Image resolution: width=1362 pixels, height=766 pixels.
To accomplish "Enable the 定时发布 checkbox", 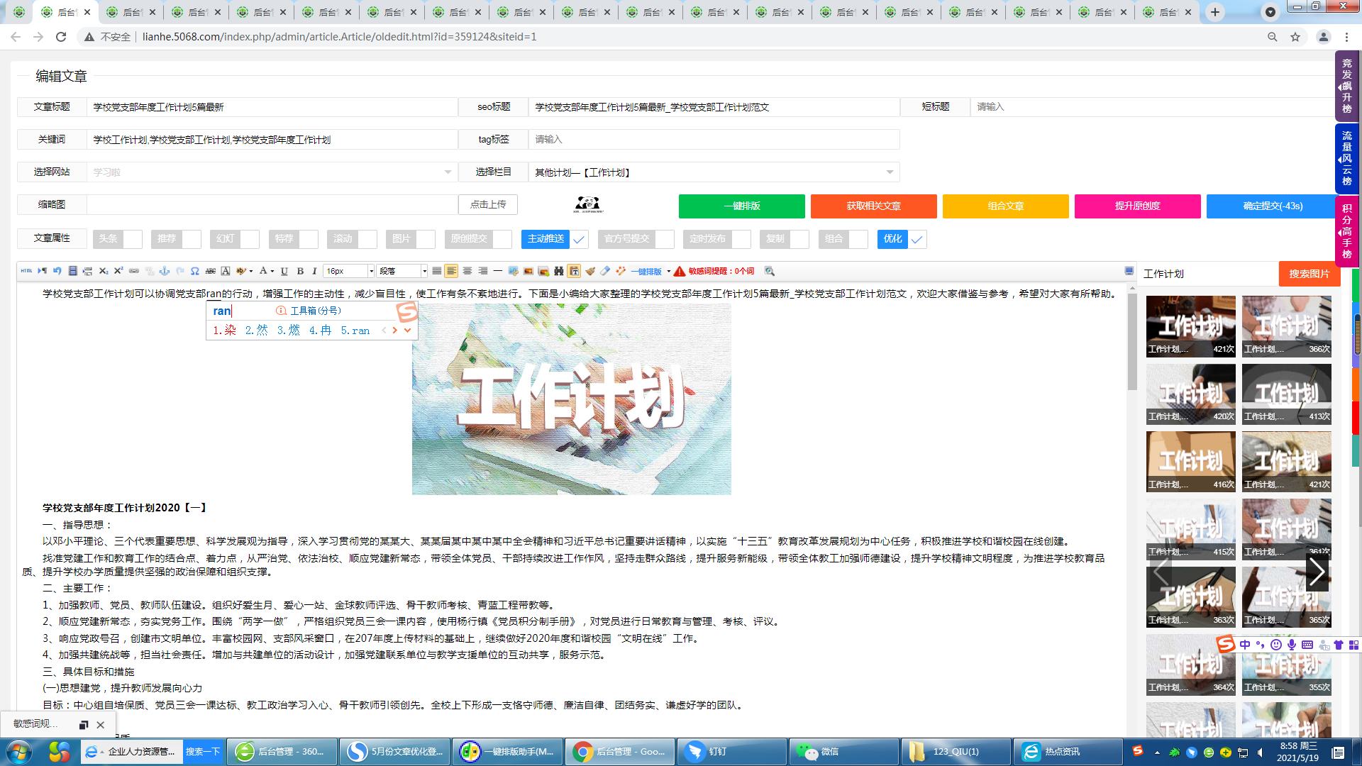I will 741,240.
